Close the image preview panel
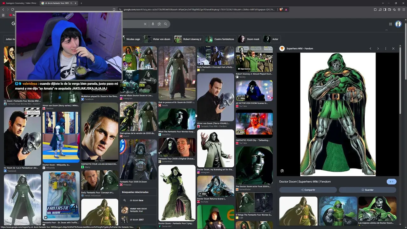This screenshot has width=407, height=229. [393, 48]
